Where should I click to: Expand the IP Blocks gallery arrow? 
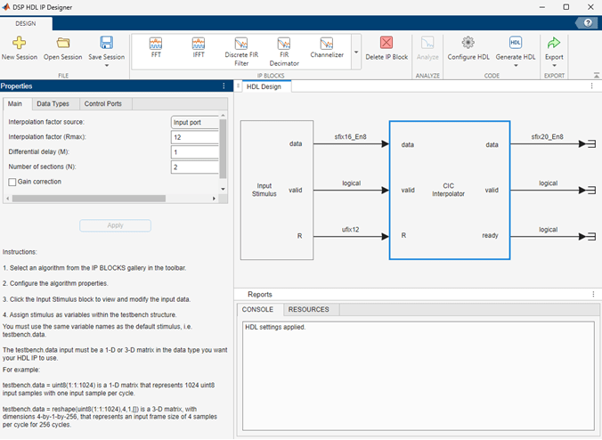[356, 53]
